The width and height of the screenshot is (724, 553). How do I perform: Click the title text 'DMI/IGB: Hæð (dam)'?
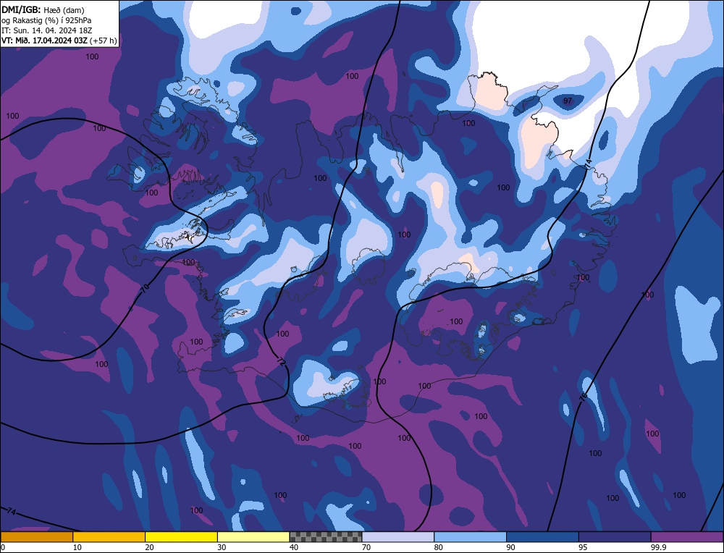tap(43, 9)
